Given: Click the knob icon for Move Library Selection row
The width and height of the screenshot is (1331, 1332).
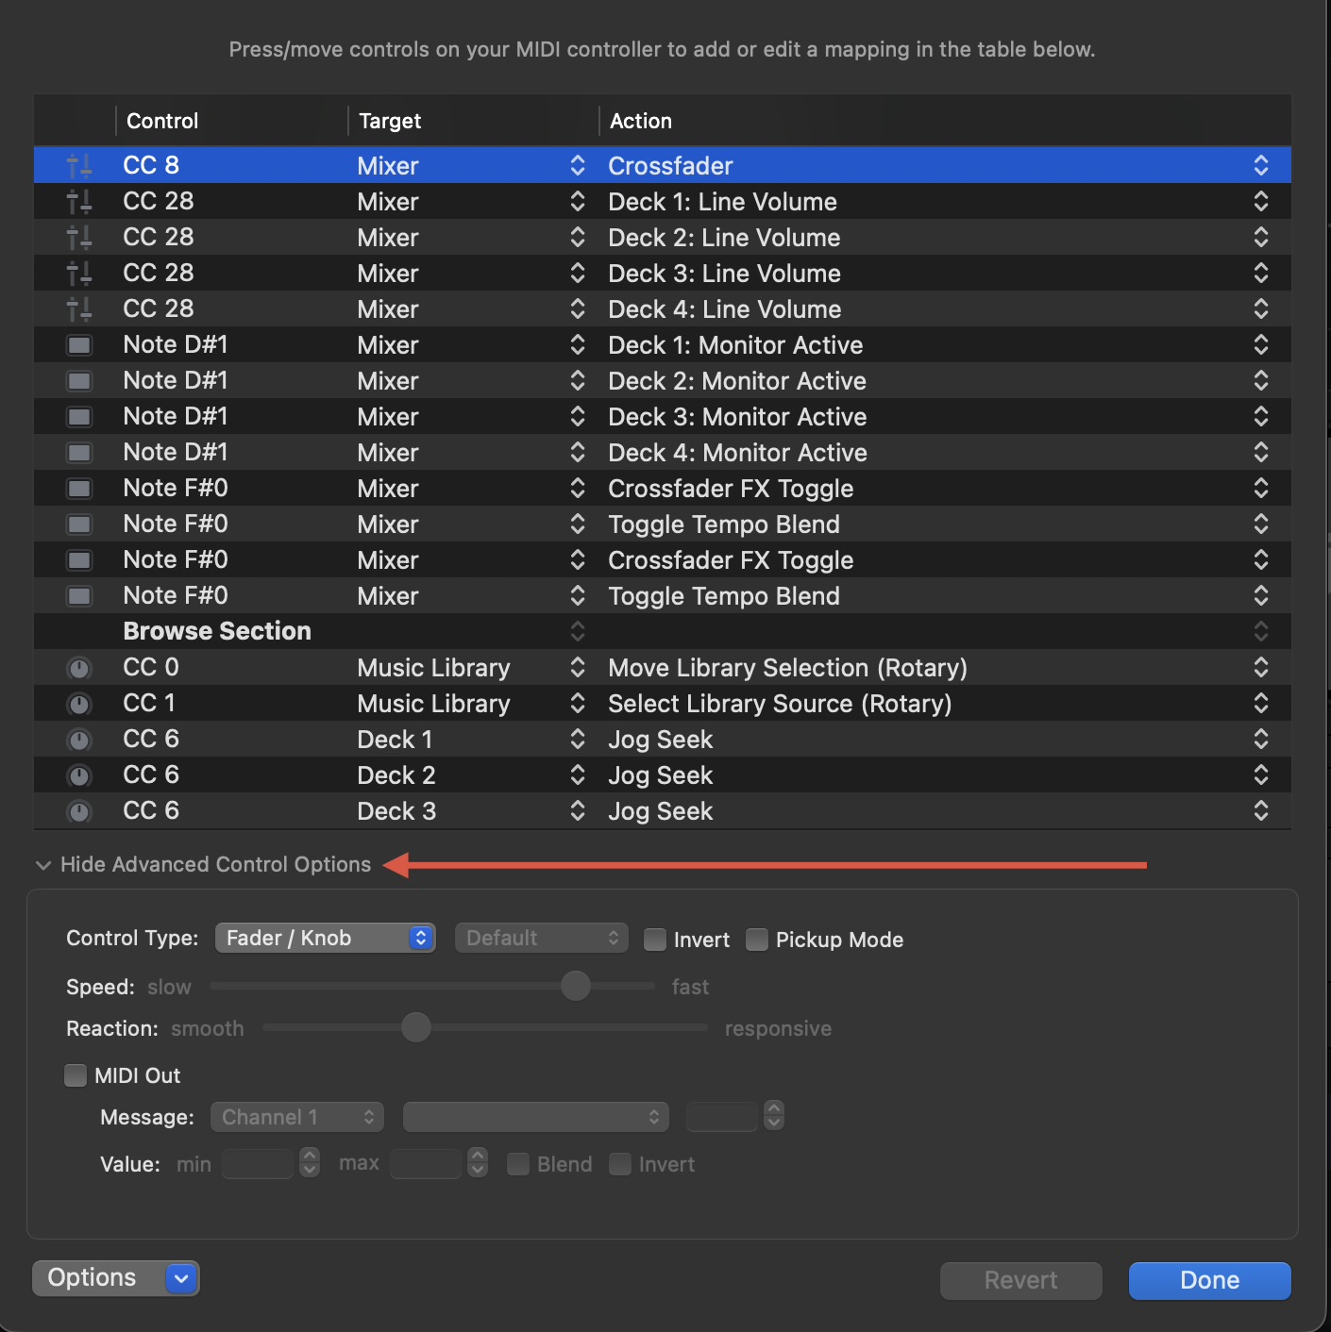Looking at the screenshot, I should click(x=79, y=669).
